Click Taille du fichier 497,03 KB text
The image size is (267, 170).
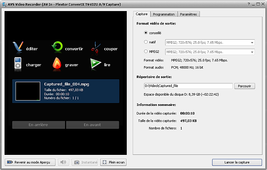[x=64, y=90]
